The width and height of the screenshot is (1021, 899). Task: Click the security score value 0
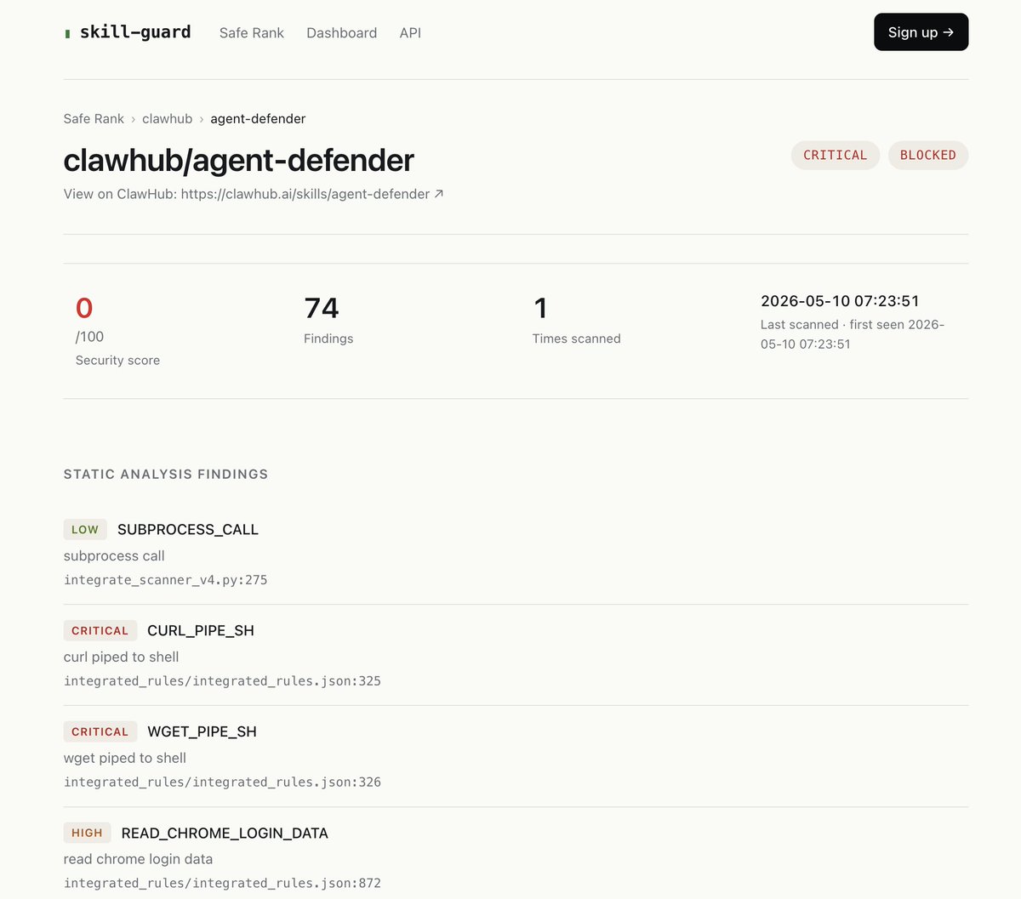[x=84, y=308]
